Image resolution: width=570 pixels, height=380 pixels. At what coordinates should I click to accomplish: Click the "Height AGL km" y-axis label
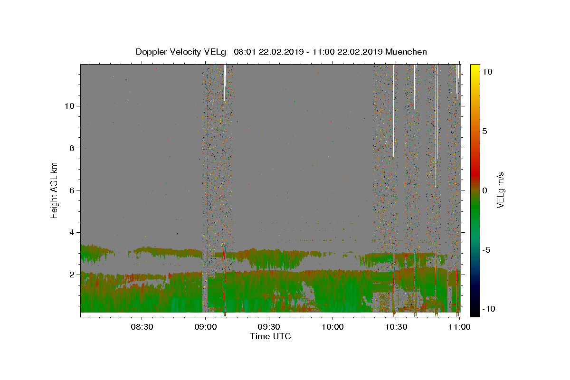(x=55, y=190)
